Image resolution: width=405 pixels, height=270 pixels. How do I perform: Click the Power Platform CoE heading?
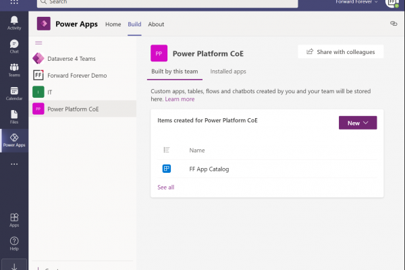[x=208, y=53]
